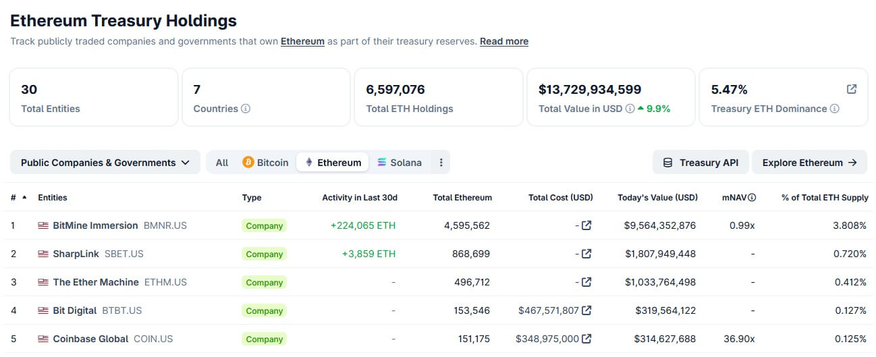Sort by Total Cost (USD) header

(561, 198)
